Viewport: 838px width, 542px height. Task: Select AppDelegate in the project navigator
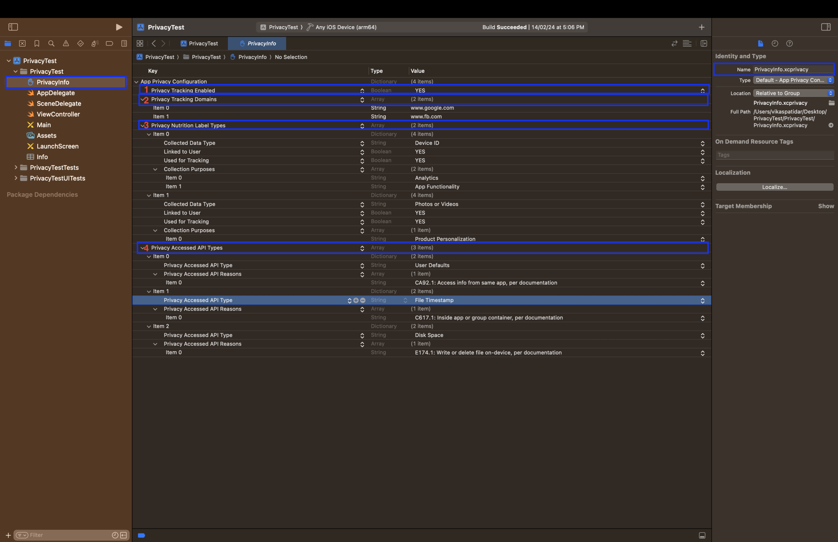tap(56, 93)
